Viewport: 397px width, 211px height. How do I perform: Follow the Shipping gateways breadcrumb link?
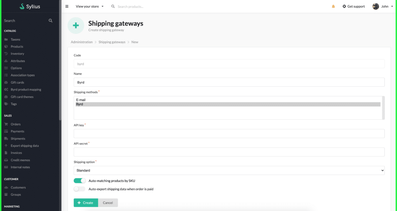point(112,42)
